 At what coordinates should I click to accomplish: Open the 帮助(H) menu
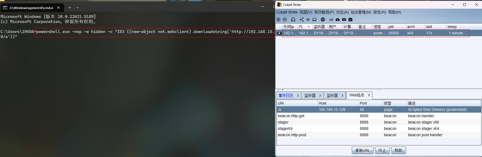(395, 12)
